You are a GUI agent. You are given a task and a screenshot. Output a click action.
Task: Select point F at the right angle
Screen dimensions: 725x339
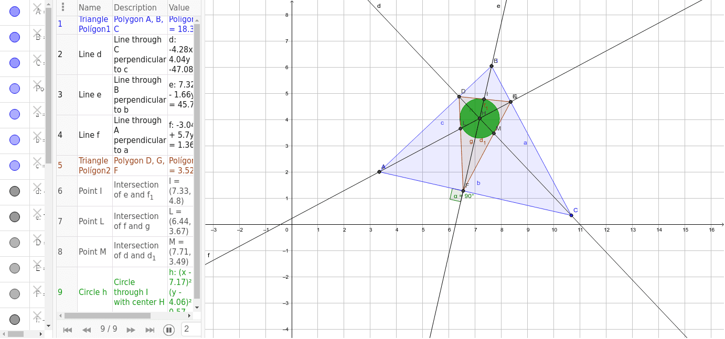click(x=463, y=191)
